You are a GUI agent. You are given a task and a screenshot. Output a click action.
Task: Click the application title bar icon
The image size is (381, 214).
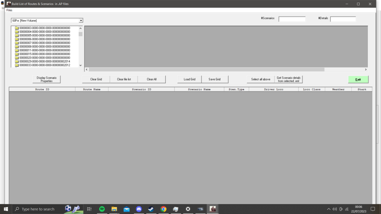tap(9, 4)
